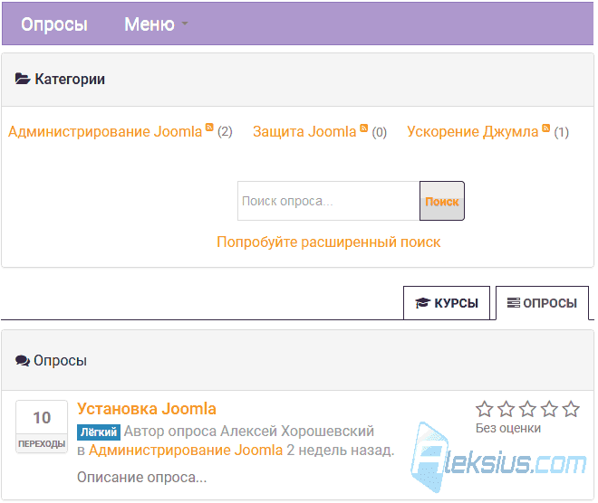Click the chat bubbles icon beside Опросы heading
The image size is (598, 503).
click(23, 361)
